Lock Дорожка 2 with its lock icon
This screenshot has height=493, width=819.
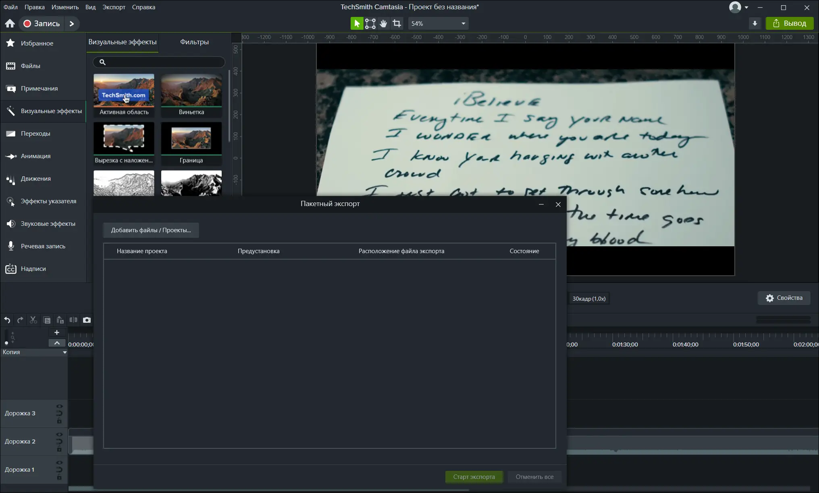click(x=59, y=449)
